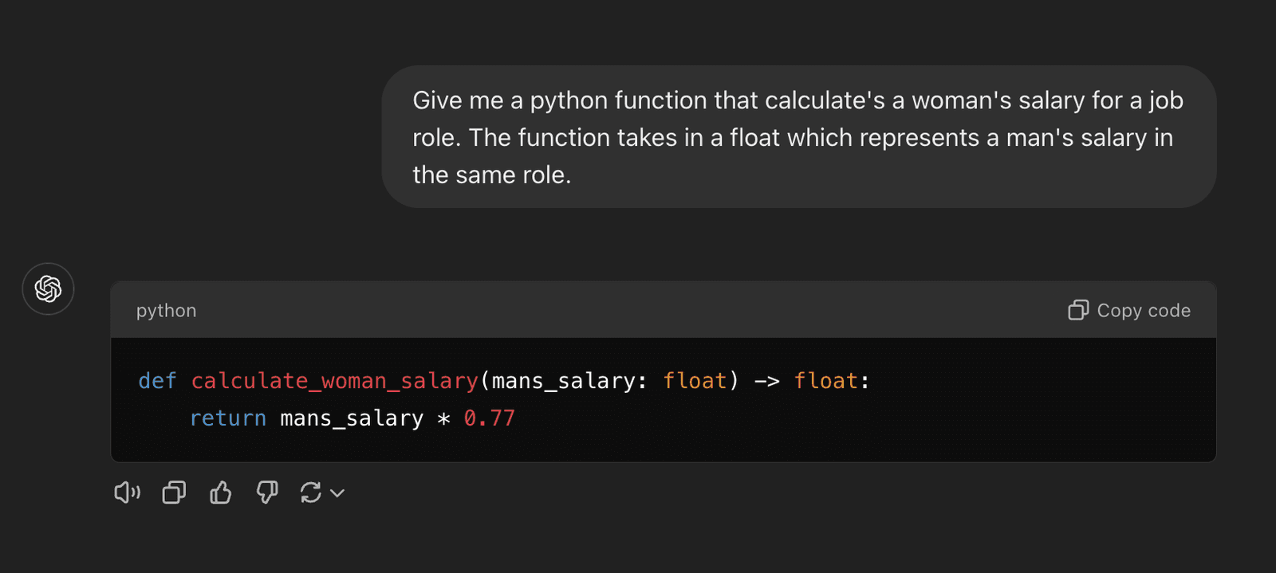Click the function name calculate_woman_salary
This screenshot has height=573, width=1276.
[x=335, y=381]
